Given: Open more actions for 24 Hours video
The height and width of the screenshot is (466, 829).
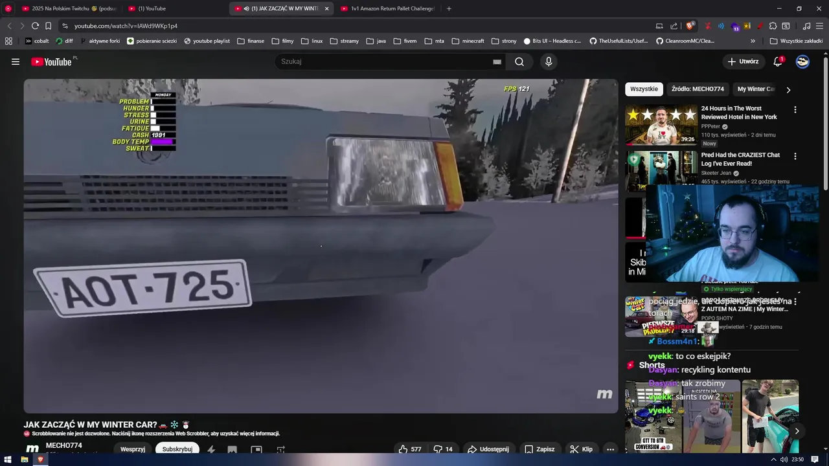Looking at the screenshot, I should click(x=795, y=110).
